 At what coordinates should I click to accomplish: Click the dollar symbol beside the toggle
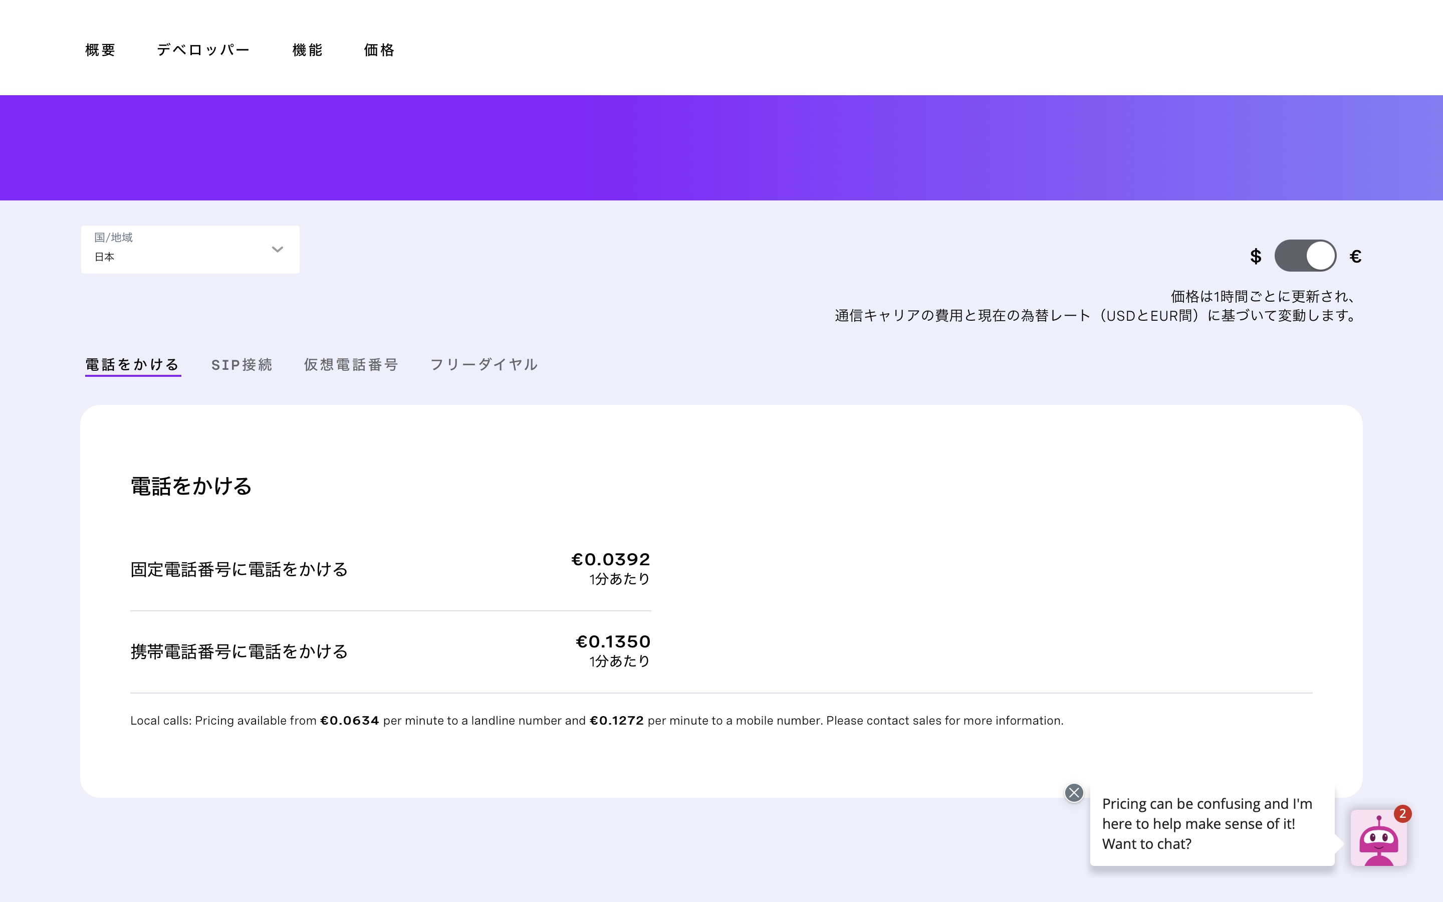pyautogui.click(x=1257, y=256)
